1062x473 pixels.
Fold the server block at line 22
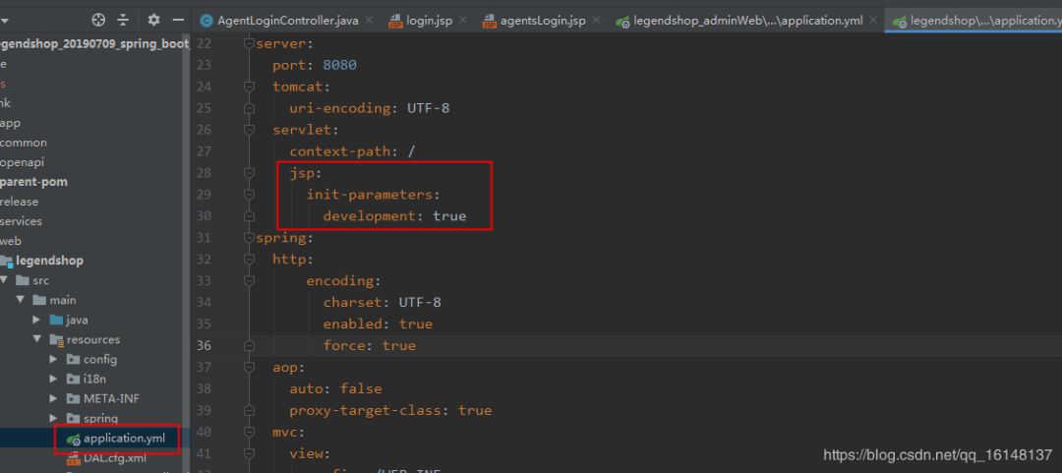pyautogui.click(x=249, y=44)
